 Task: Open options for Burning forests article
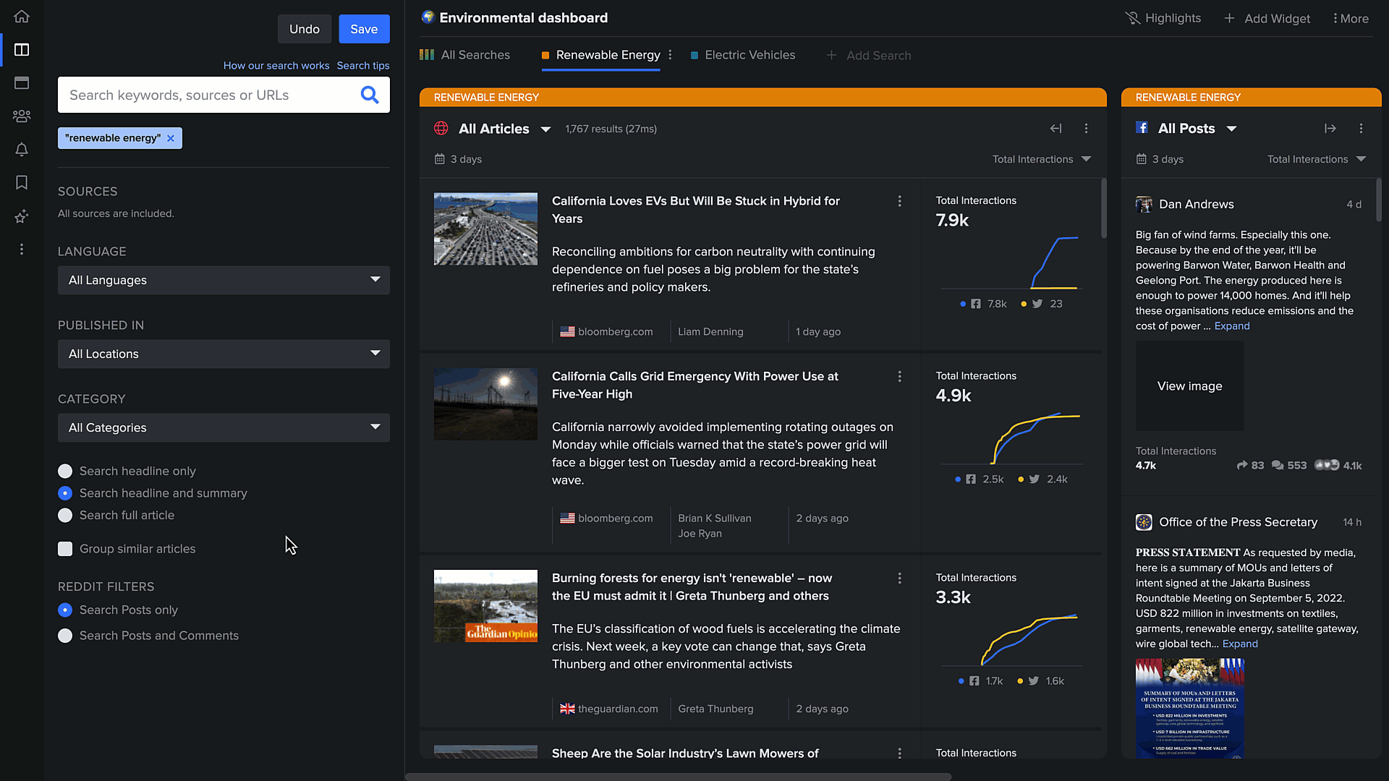(x=899, y=579)
